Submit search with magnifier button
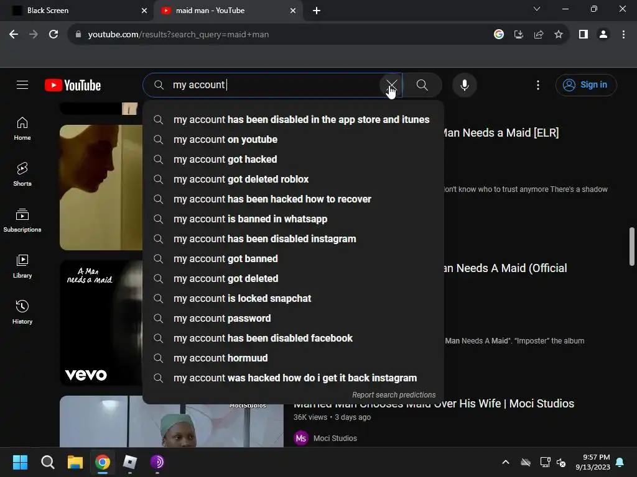The image size is (637, 477). pos(422,85)
